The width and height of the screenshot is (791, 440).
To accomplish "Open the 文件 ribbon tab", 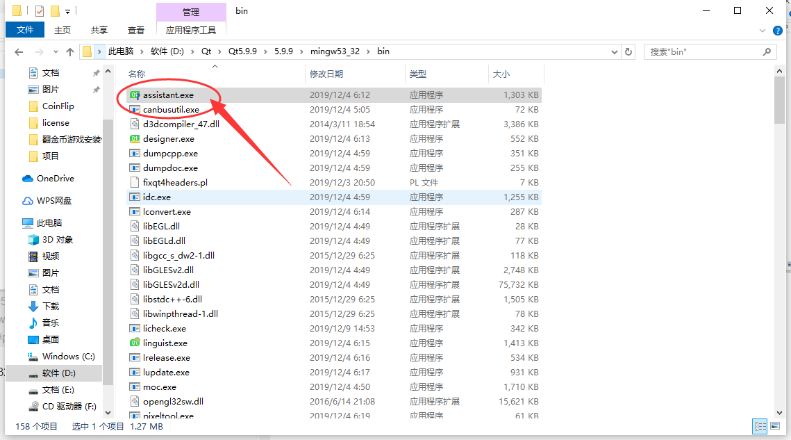I will pos(25,30).
